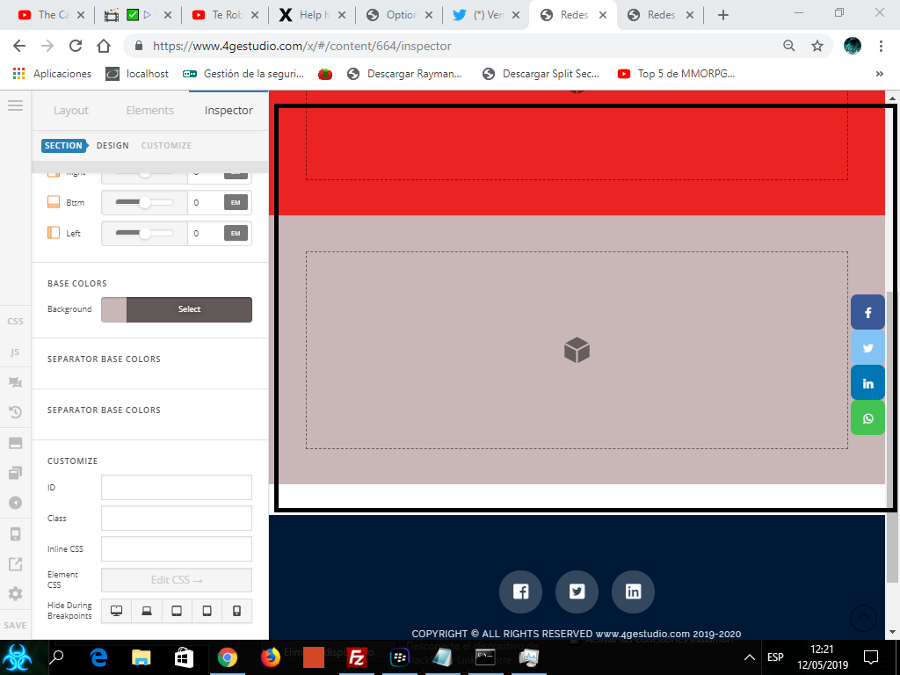900x675 pixels.
Task: Click the Background Select color button
Action: click(189, 309)
